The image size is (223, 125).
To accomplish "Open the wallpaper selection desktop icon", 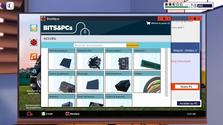I will pyautogui.click(x=33, y=86).
